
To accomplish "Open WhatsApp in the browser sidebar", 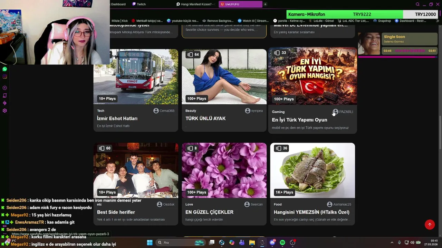I will point(4,69).
